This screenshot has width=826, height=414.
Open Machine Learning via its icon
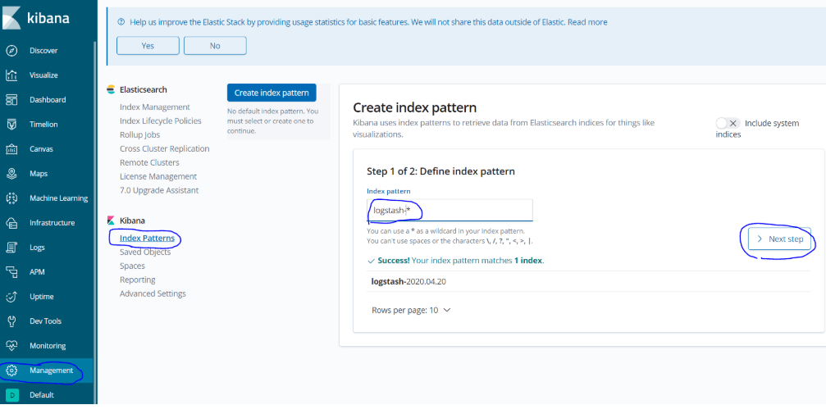[x=11, y=198]
